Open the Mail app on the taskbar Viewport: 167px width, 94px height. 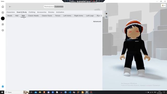pos(36,92)
